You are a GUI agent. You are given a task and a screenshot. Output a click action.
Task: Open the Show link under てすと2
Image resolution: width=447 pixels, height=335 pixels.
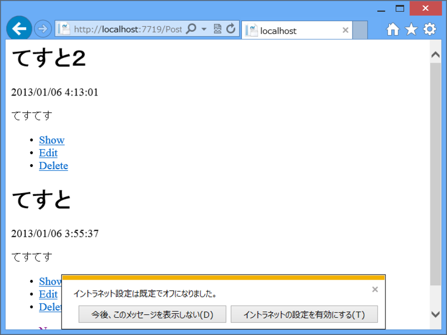click(51, 140)
